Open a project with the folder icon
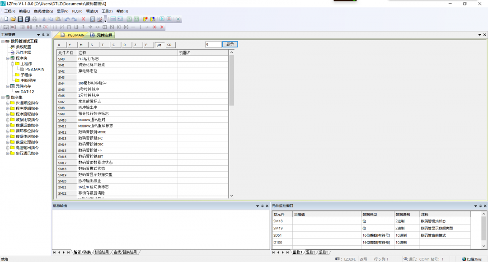Screen dimensions: 488x262 13,19
